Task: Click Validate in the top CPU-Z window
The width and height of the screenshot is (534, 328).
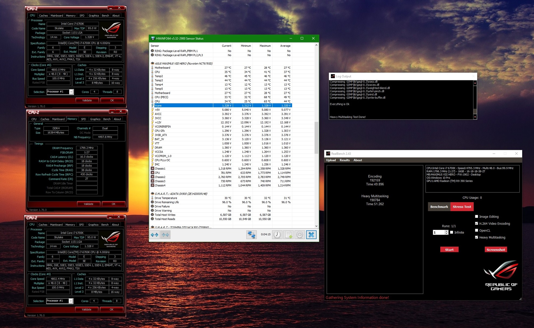Action: point(87,100)
